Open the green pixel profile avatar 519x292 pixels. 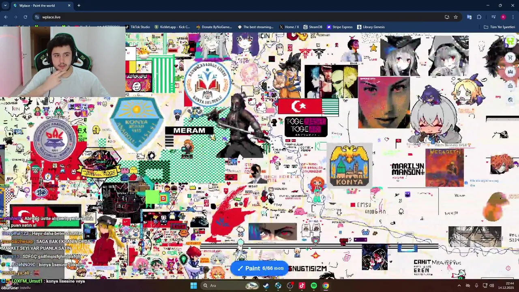tap(510, 42)
